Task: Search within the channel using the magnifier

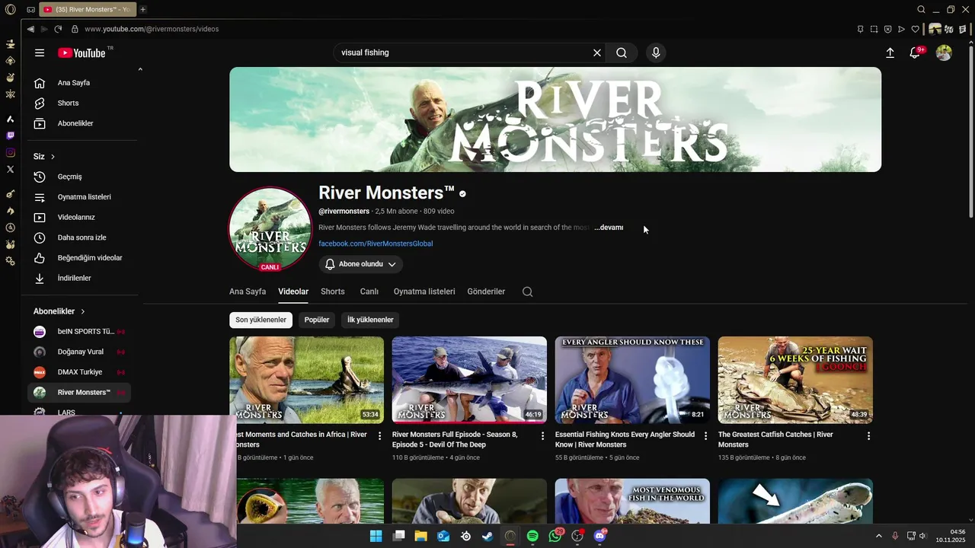Action: [x=527, y=292]
